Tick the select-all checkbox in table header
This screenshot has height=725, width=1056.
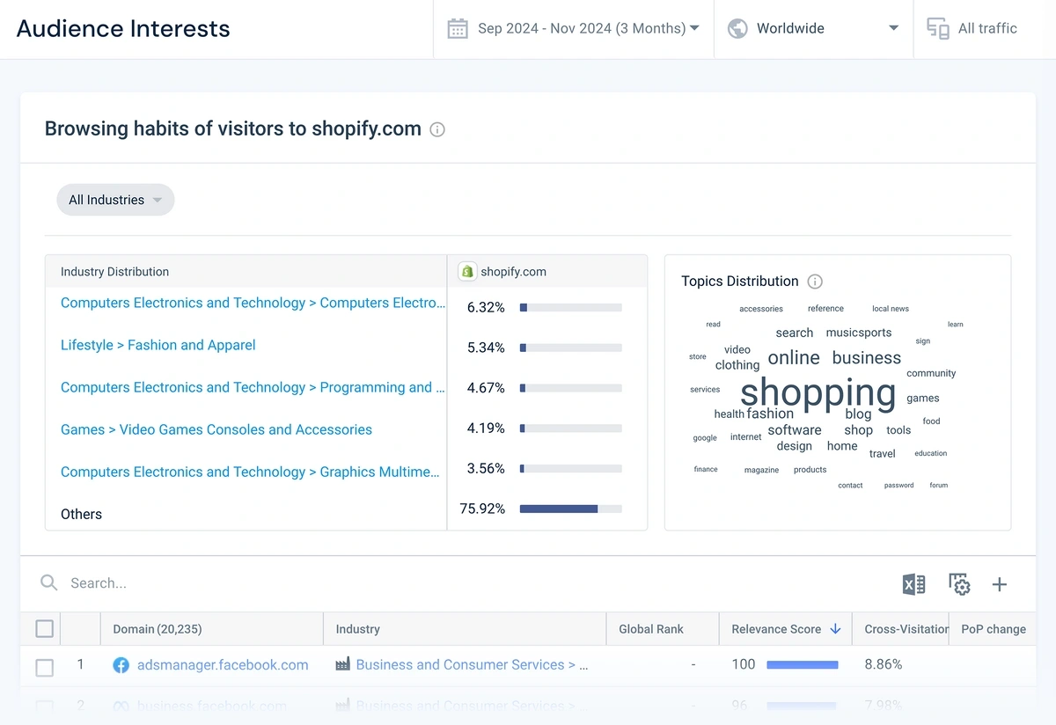pos(44,629)
